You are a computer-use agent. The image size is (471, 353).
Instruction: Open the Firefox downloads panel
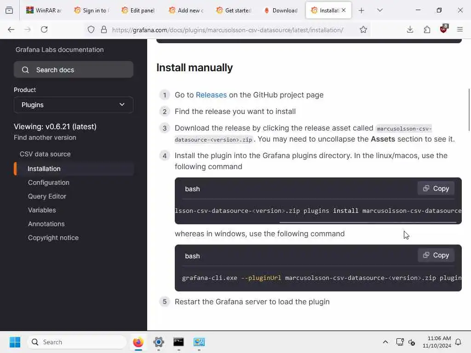point(410,29)
